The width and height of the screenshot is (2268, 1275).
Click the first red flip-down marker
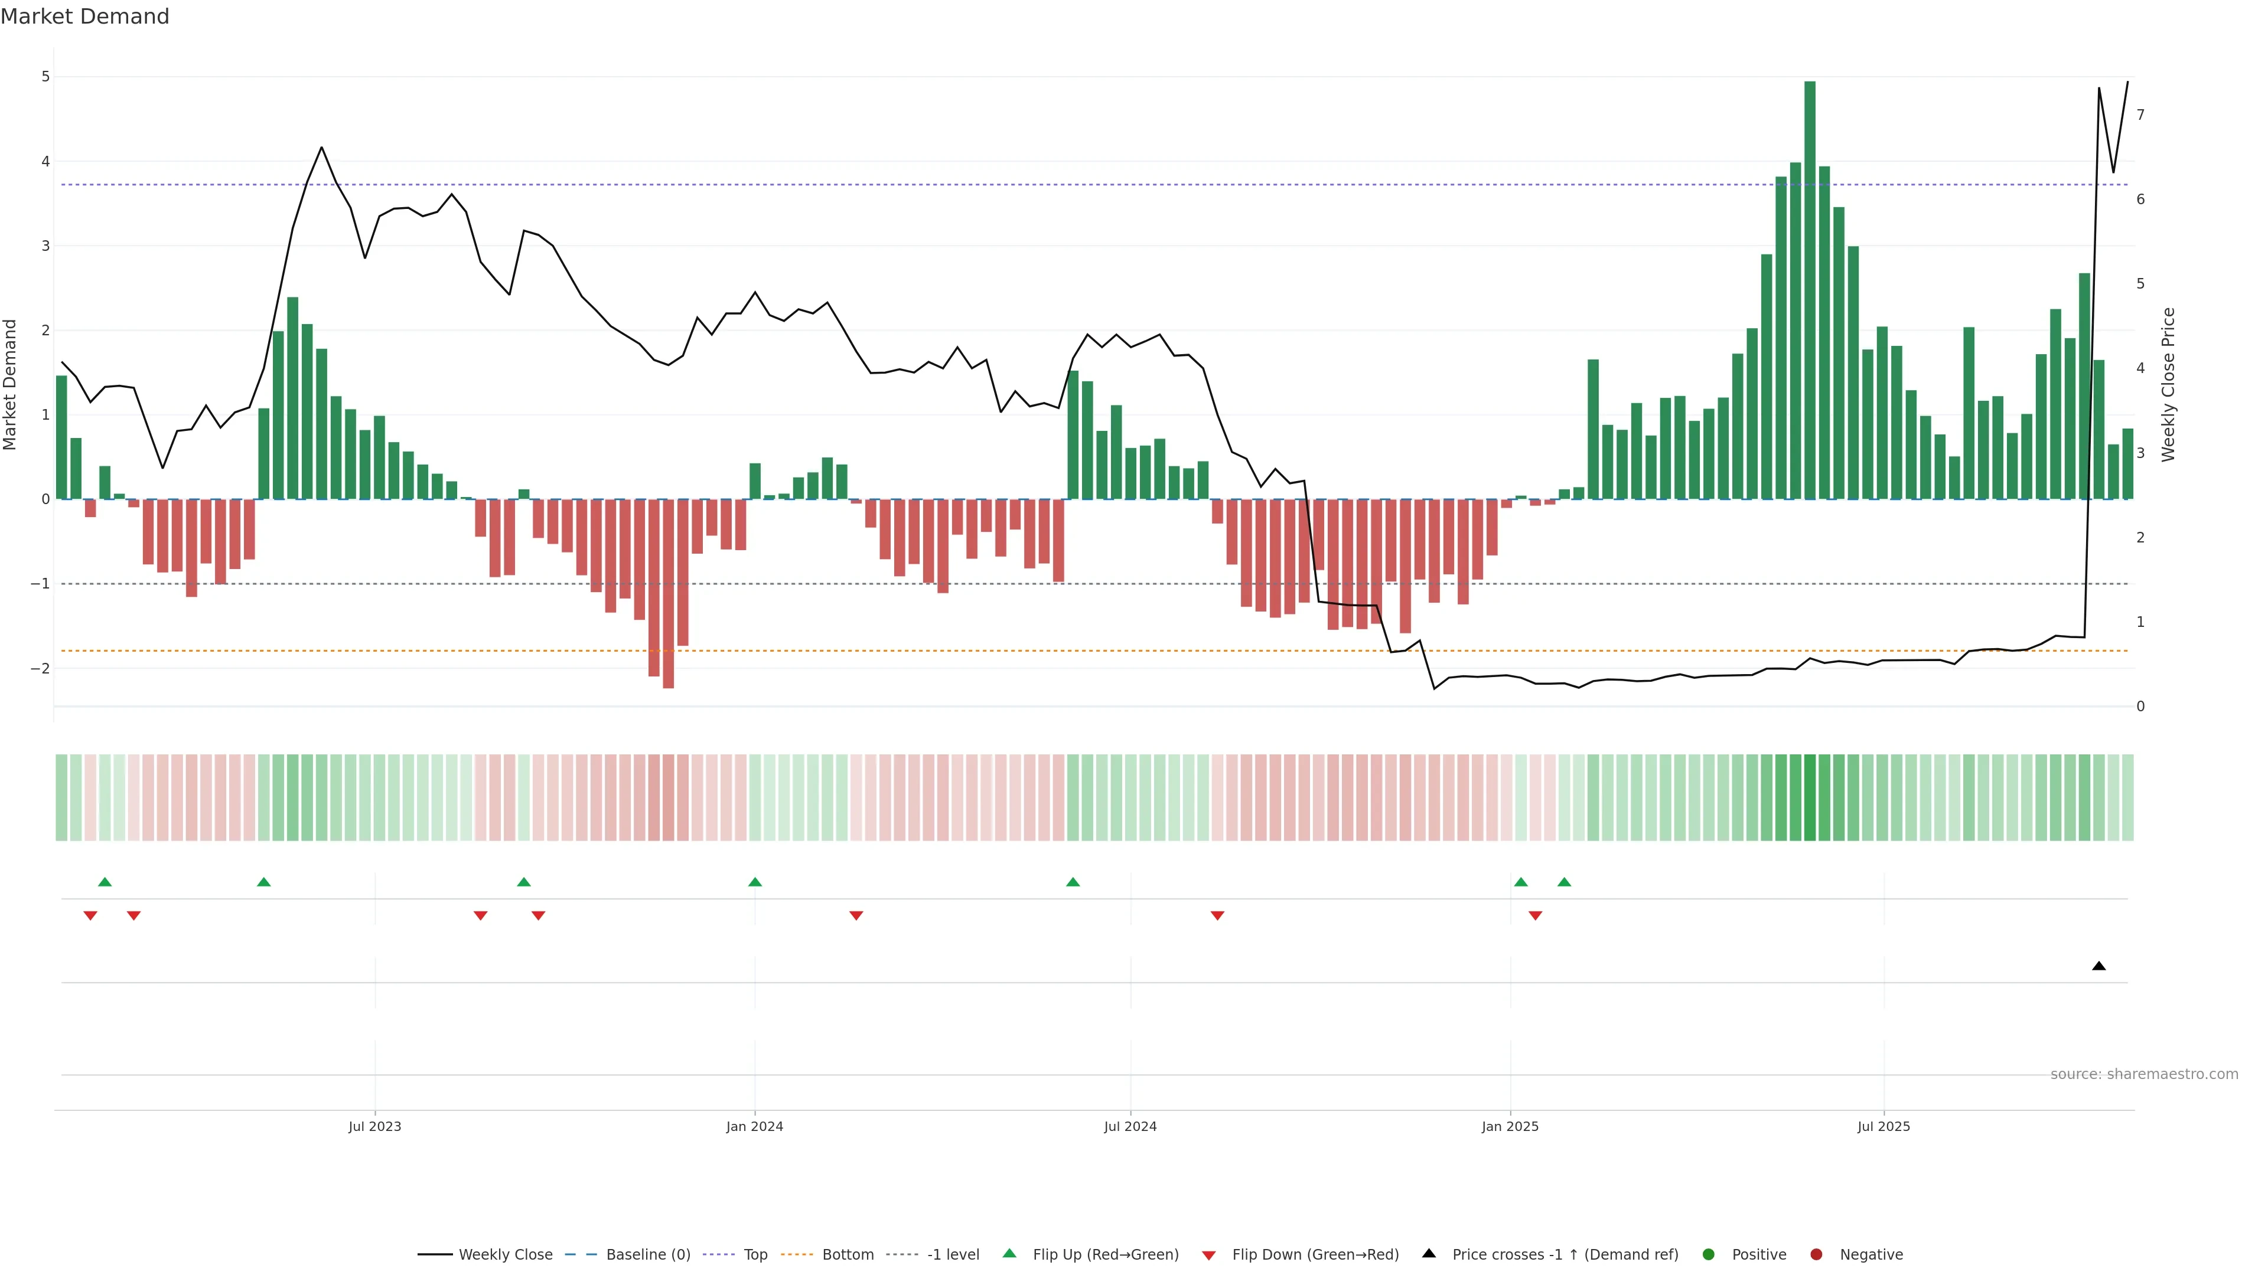point(91,916)
